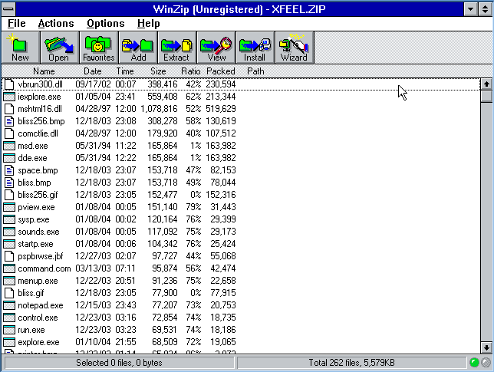494x372 pixels.
Task: Select the msd.exe program icon
Action: coord(9,146)
